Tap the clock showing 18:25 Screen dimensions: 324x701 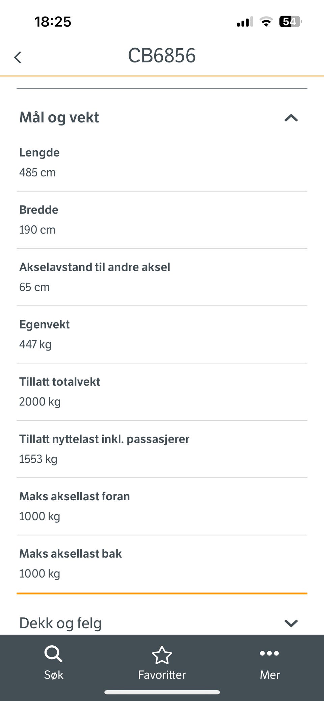(x=53, y=22)
